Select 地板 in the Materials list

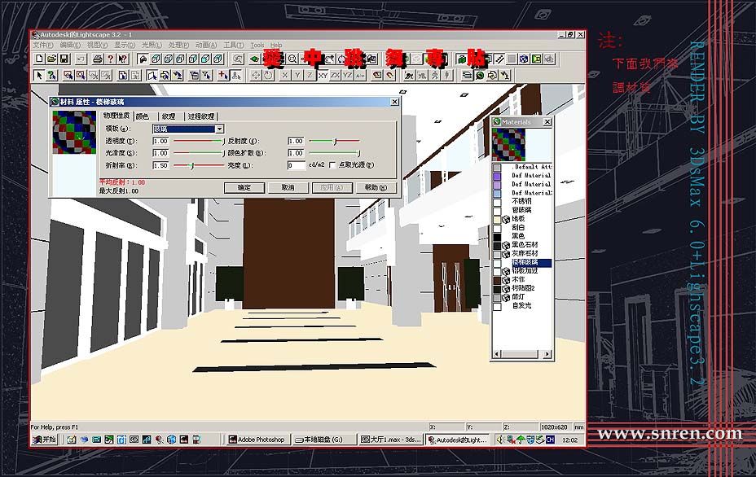518,218
